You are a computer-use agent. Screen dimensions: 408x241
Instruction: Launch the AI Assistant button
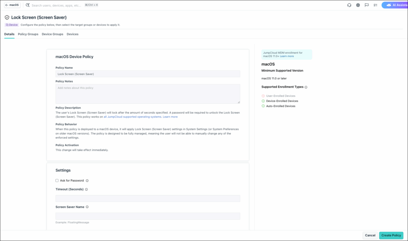coord(395,5)
